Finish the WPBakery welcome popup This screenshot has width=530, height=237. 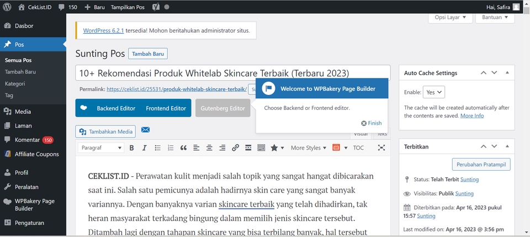[371, 123]
